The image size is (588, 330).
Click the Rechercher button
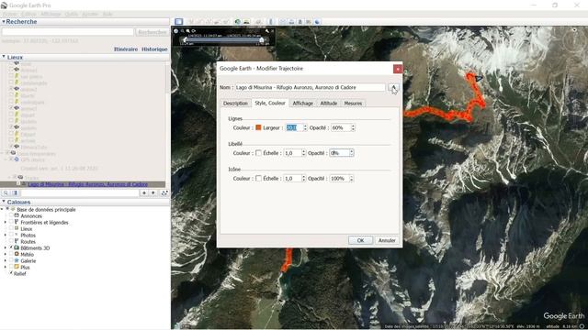[x=152, y=32]
